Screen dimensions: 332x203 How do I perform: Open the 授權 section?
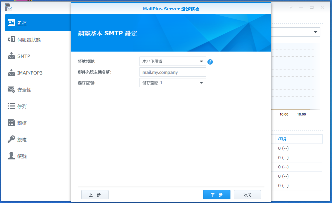(38, 139)
